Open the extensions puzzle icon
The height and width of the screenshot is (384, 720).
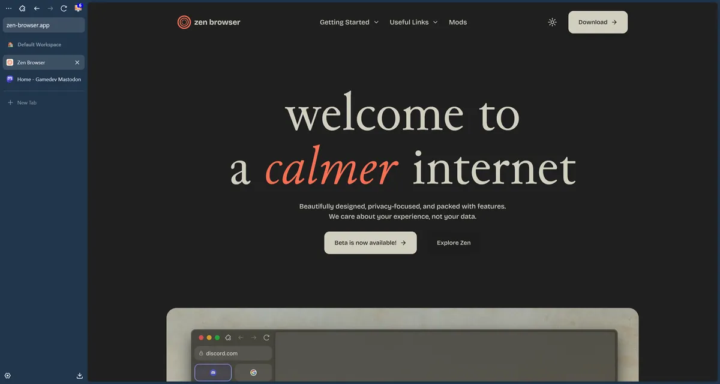22,8
